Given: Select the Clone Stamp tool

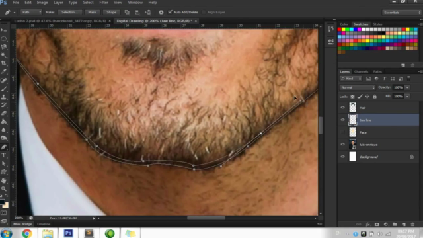Looking at the screenshot, I should pyautogui.click(x=4, y=97).
